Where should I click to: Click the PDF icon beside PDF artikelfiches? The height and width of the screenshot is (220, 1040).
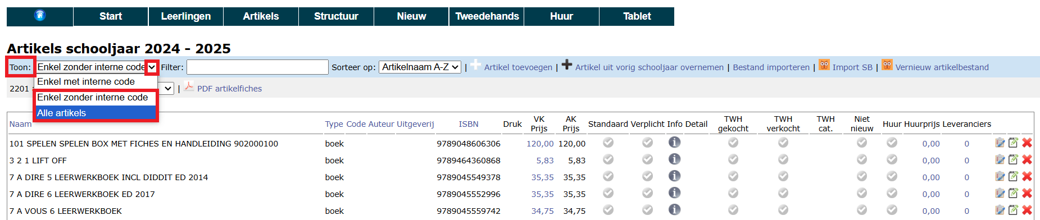[189, 87]
